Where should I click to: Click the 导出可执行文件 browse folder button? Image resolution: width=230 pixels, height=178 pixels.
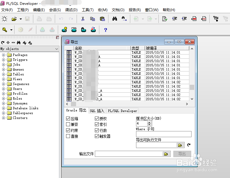(x=180, y=145)
